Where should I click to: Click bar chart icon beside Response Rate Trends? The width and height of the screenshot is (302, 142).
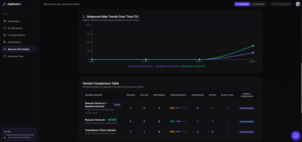84,16
